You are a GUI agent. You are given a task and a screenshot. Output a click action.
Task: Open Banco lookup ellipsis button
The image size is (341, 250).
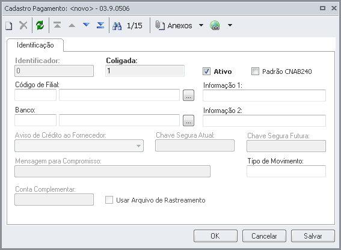pos(188,120)
